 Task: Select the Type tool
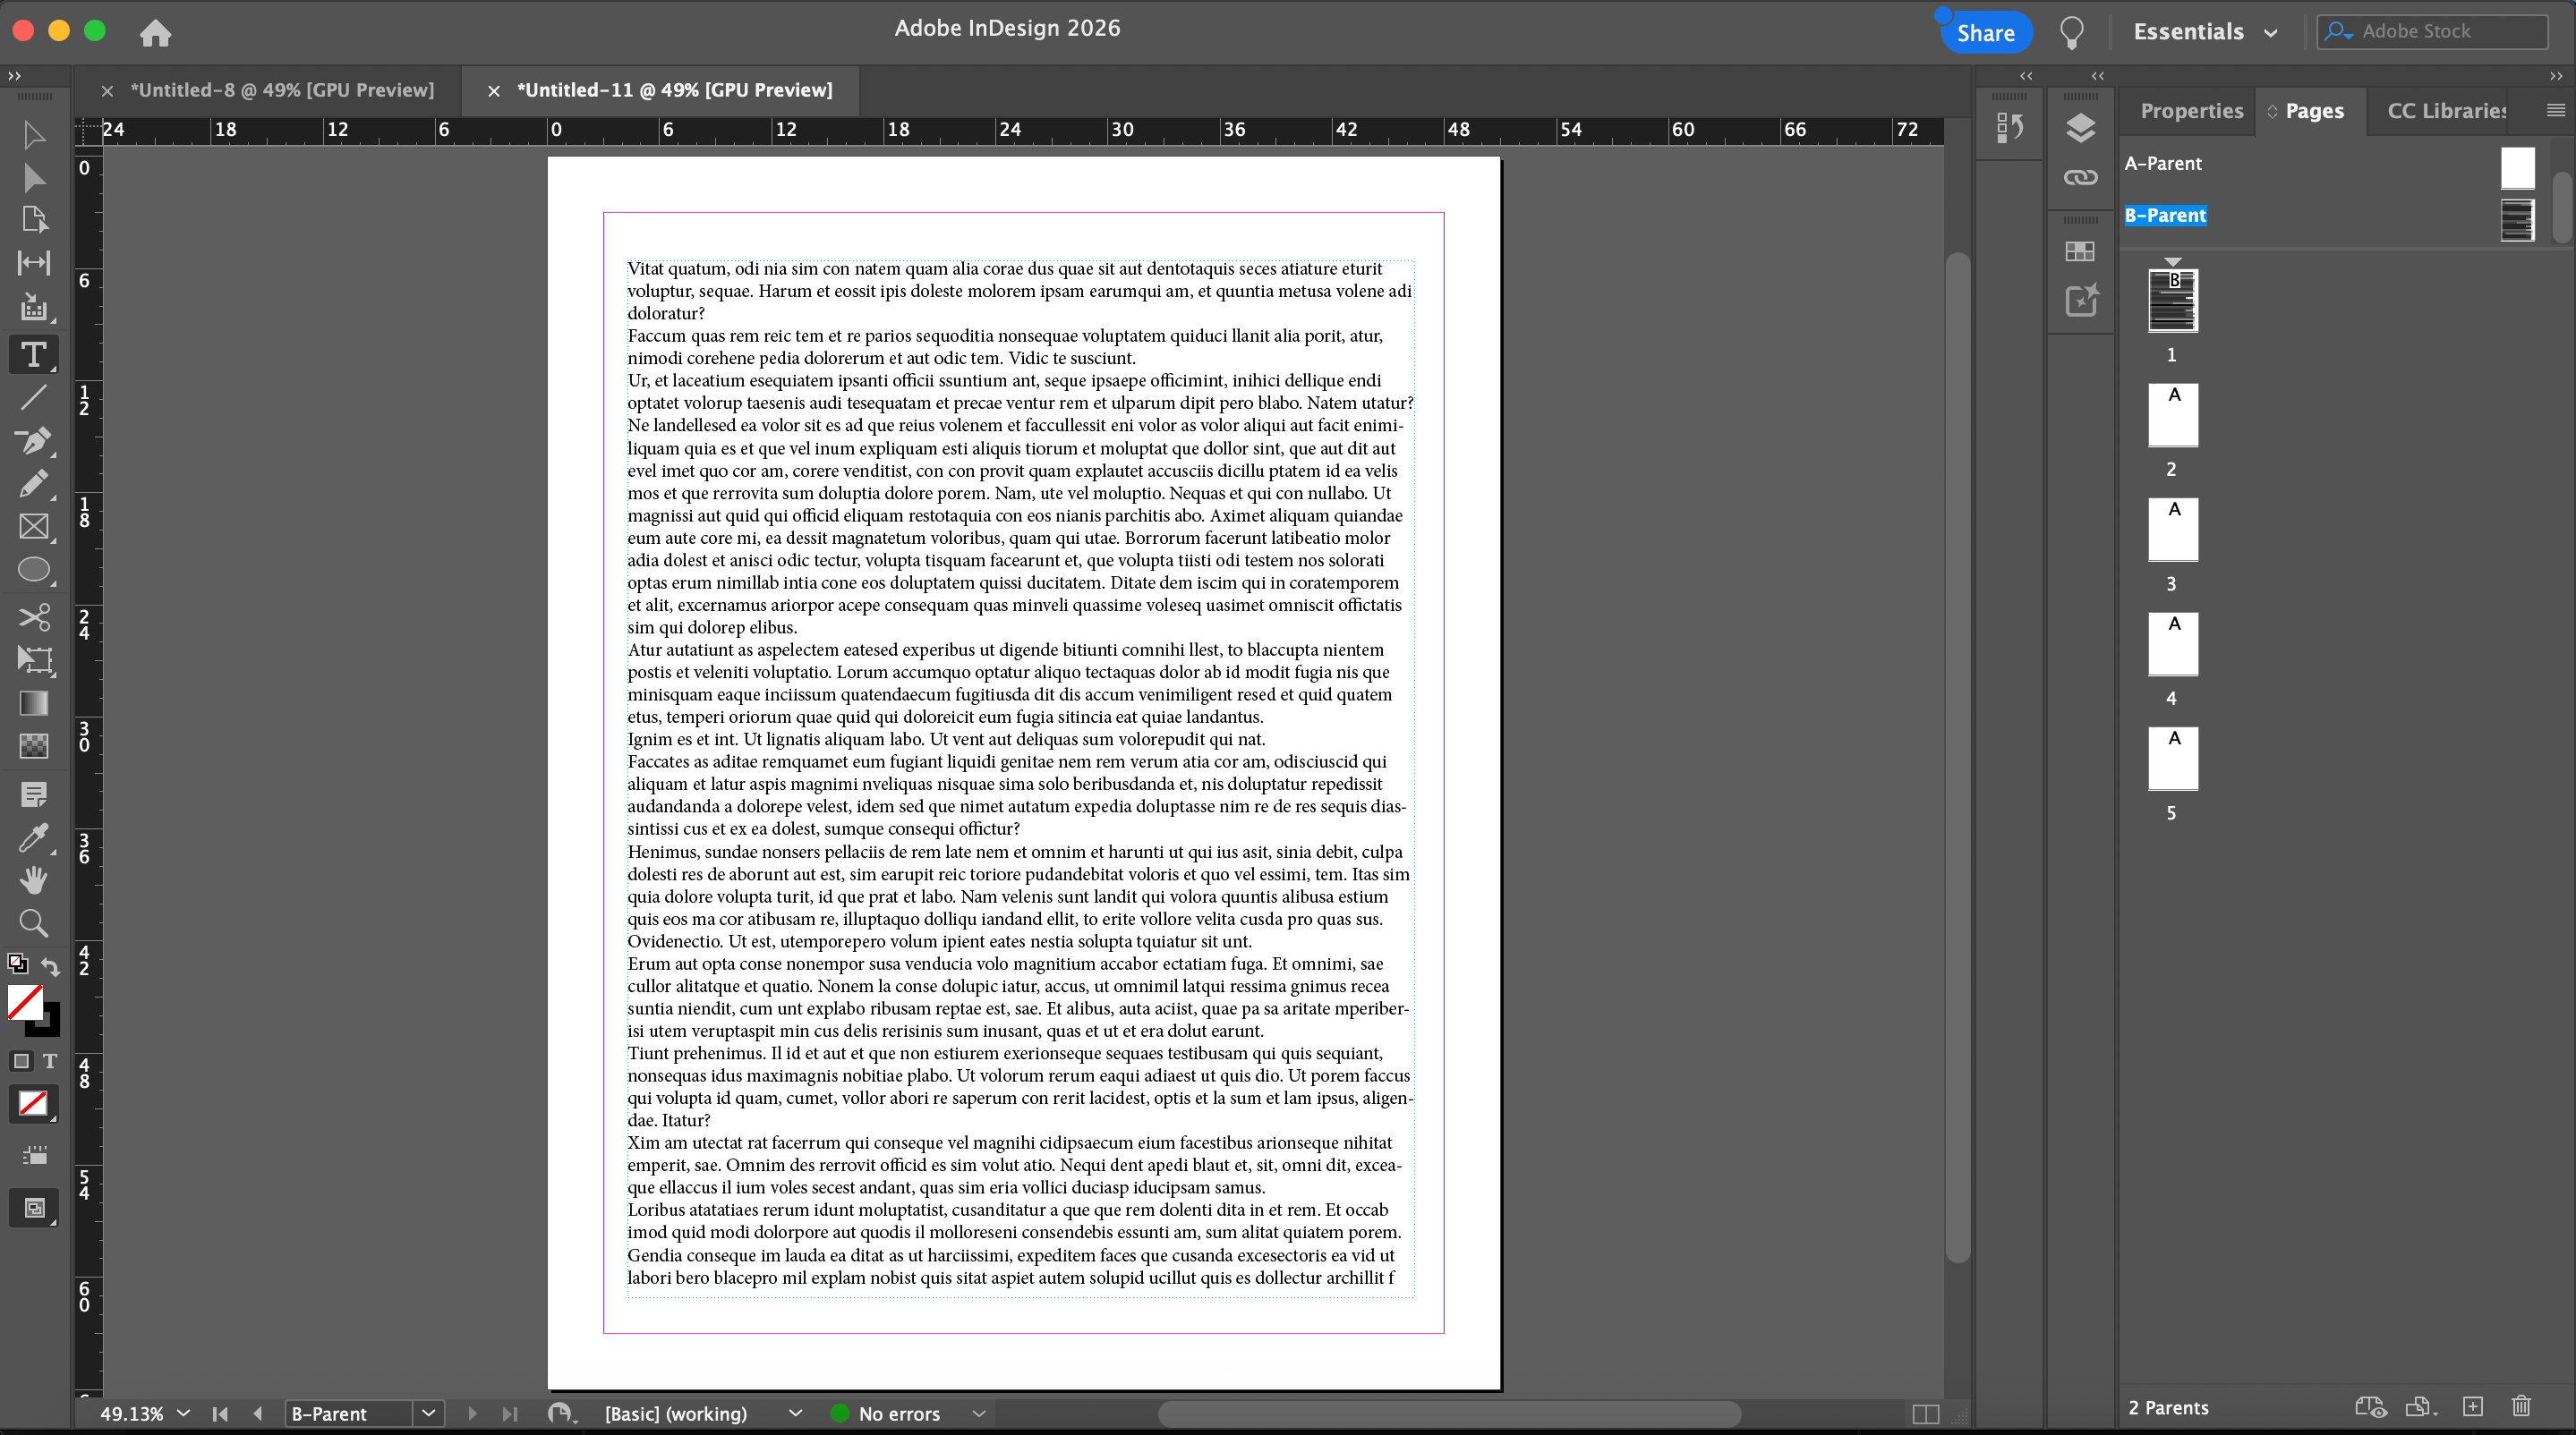33,355
